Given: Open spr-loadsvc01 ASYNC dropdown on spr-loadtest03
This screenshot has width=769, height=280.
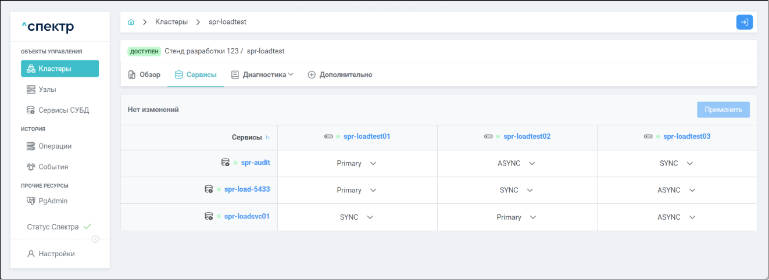Looking at the screenshot, I should coord(677,217).
